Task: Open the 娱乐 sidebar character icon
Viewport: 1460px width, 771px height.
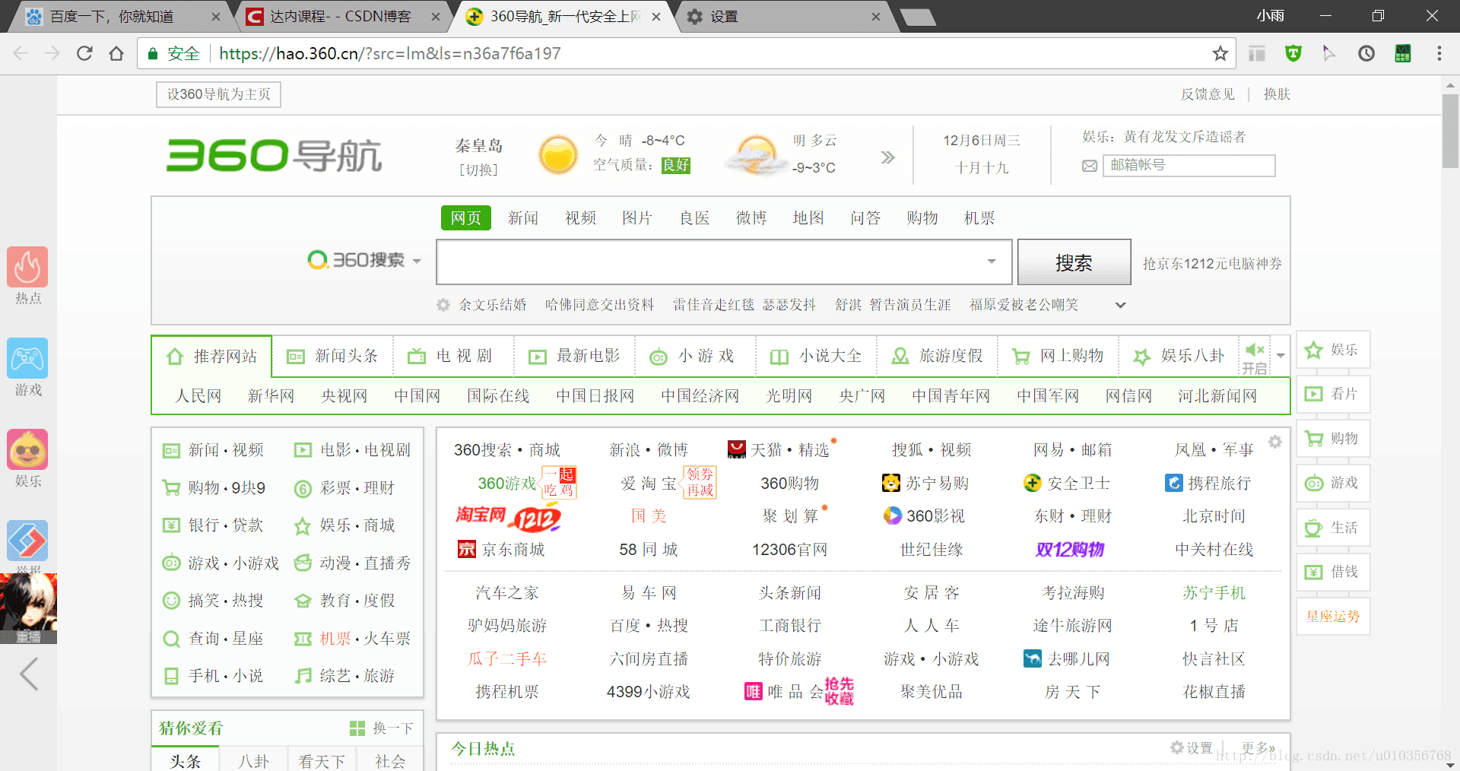Action: coord(27,449)
